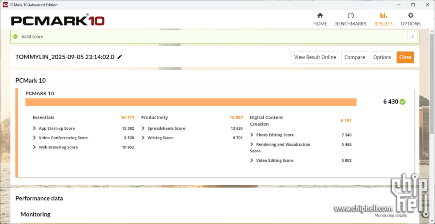This screenshot has height=224, width=435.
Task: Click the pencil icon to rename result
Action: [x=119, y=57]
